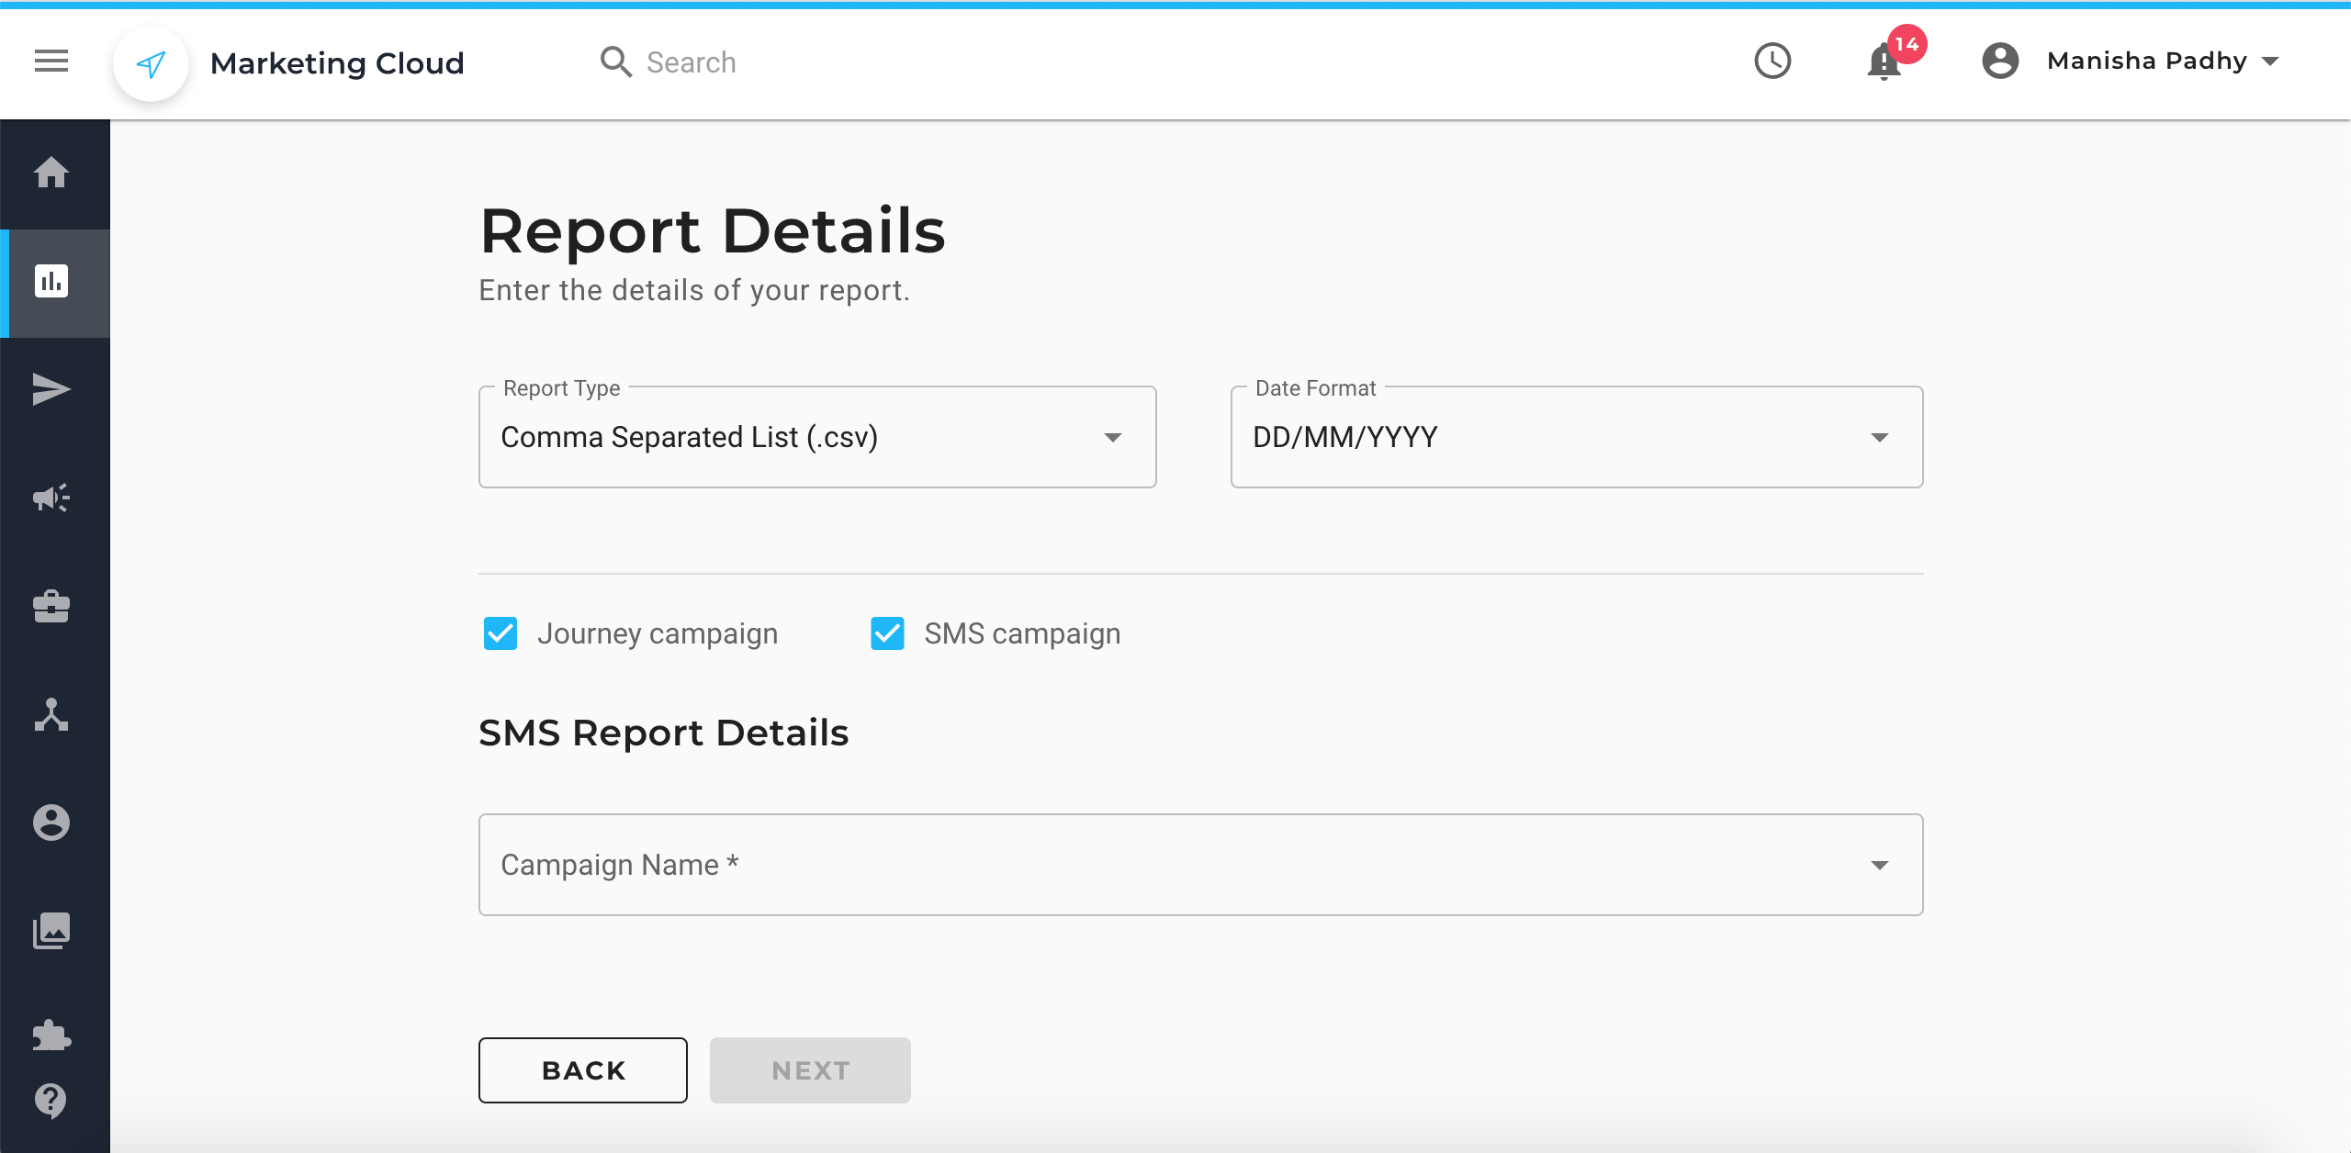Go to Home in the sidebar
Viewport: 2351px width, 1153px height.
pyautogui.click(x=51, y=173)
